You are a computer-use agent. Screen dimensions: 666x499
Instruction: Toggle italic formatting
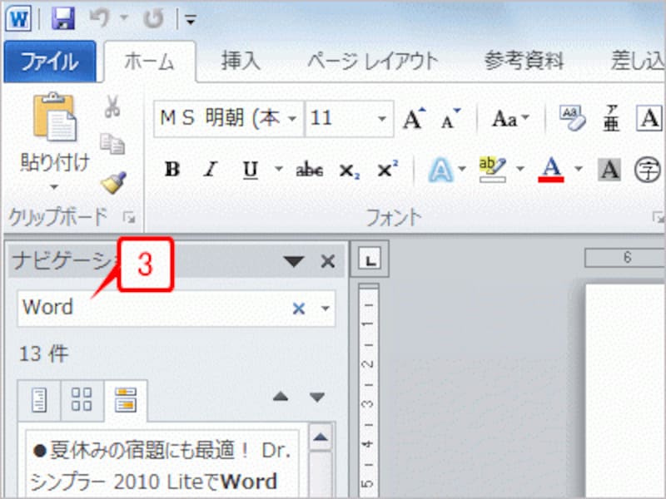point(211,170)
